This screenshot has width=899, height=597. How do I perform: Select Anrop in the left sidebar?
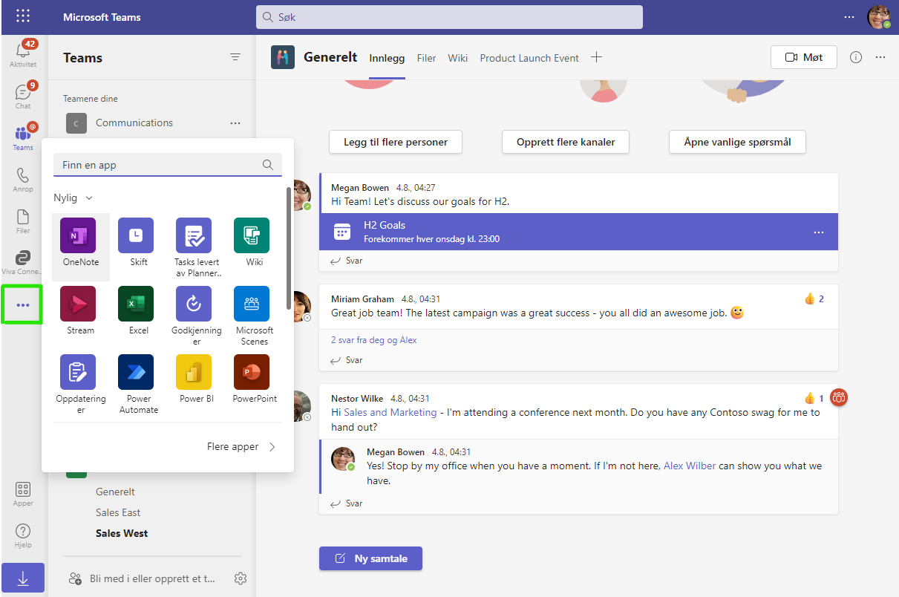(22, 178)
